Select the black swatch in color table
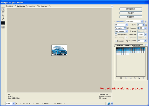 tap(117, 48)
